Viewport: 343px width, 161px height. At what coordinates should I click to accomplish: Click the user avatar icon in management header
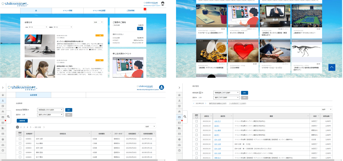coord(161,87)
